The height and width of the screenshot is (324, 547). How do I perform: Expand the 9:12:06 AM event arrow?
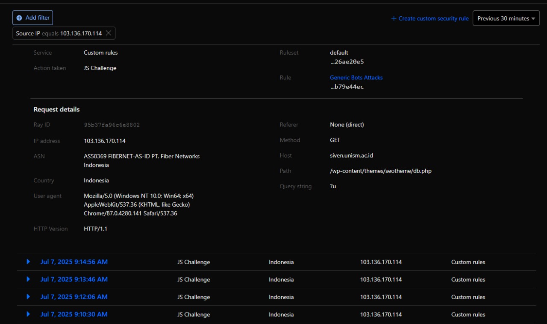coord(28,297)
